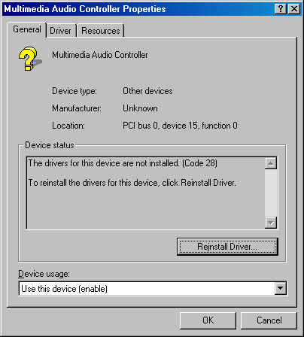Close the Multimedia Audio Controller Properties dialog
This screenshot has height=337, width=304.
point(294,9)
